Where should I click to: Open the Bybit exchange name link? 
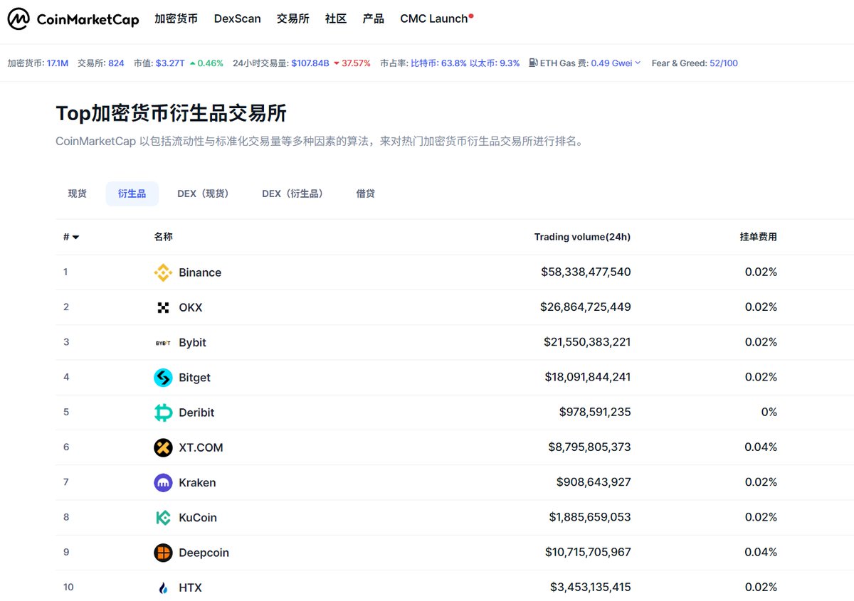coord(192,342)
